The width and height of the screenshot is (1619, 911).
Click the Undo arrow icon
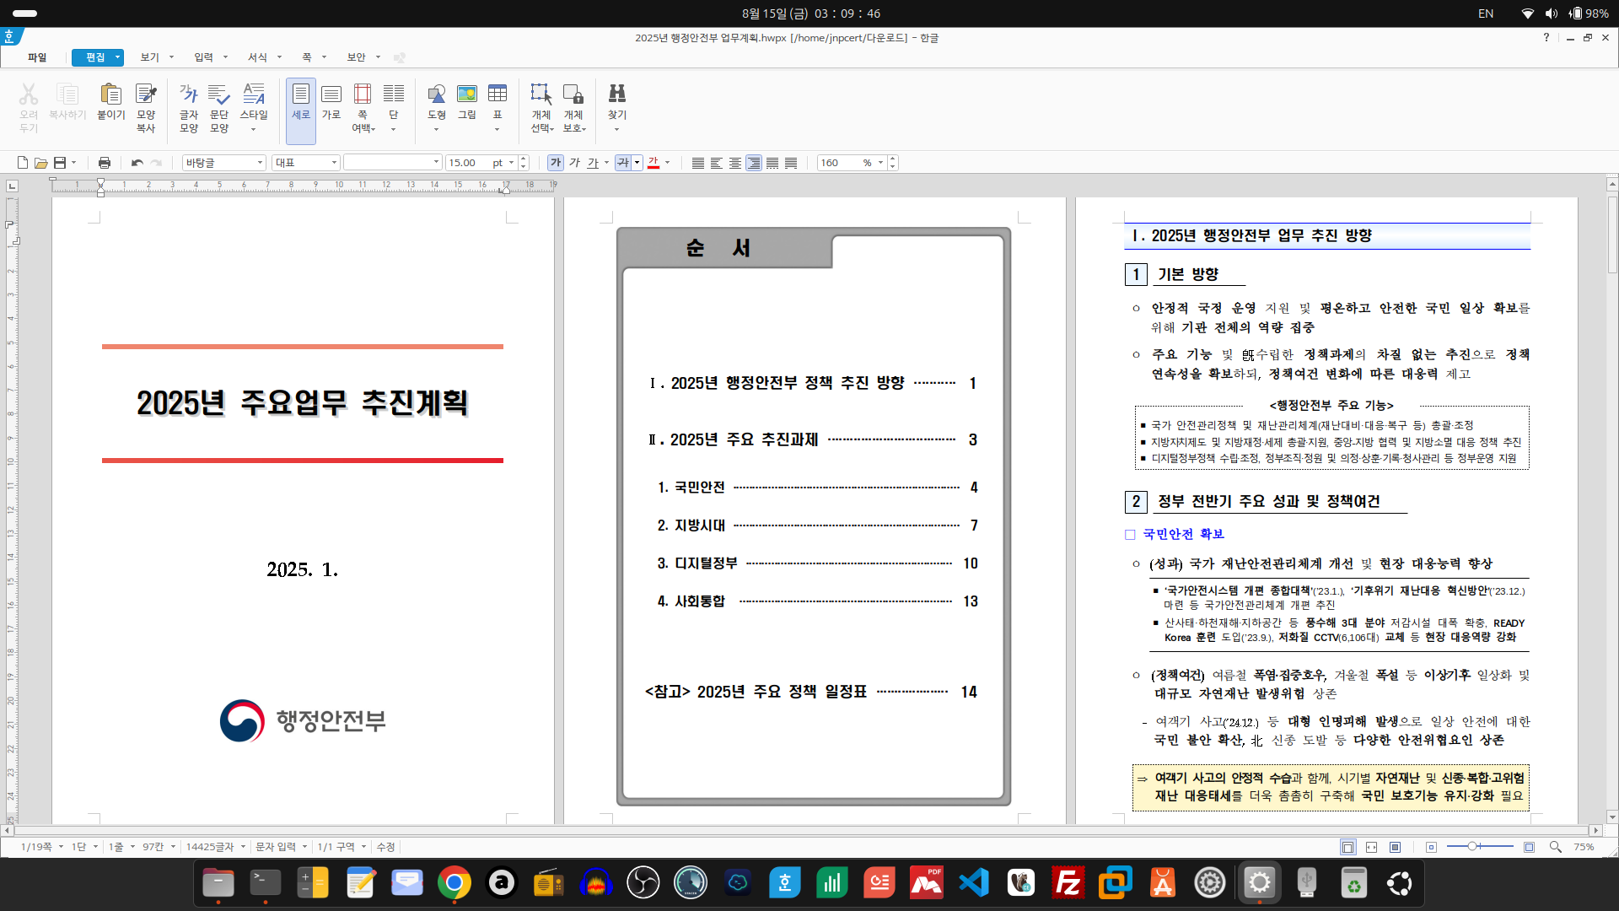(x=137, y=163)
